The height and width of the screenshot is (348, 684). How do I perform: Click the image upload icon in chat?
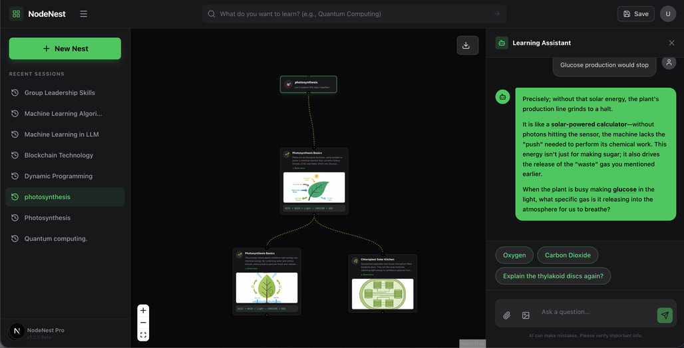(526, 315)
